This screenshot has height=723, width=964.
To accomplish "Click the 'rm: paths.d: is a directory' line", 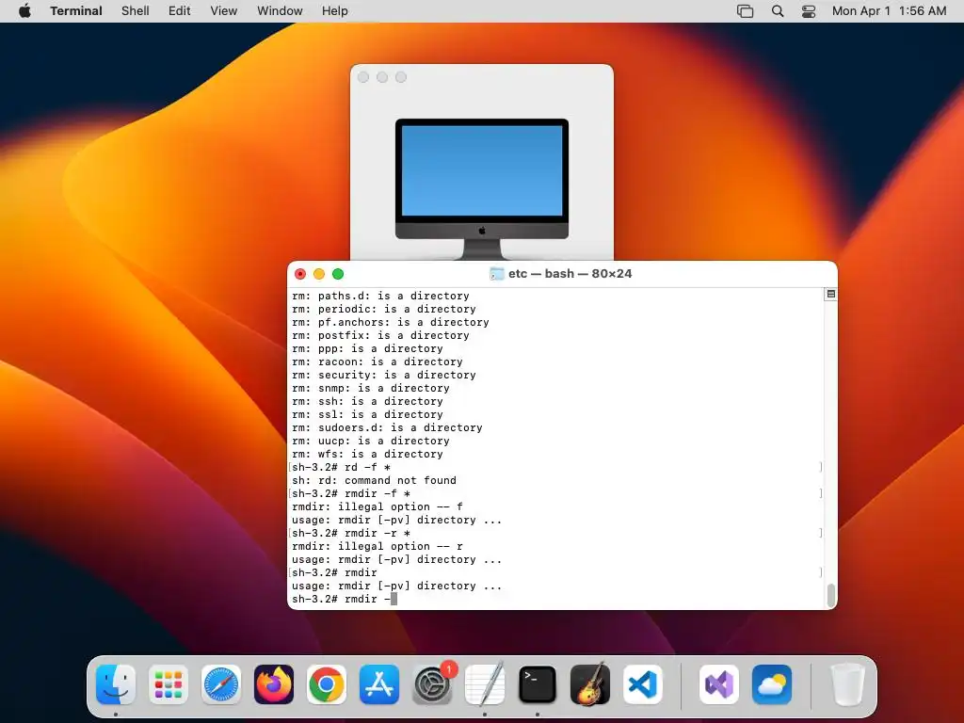I will click(x=380, y=296).
